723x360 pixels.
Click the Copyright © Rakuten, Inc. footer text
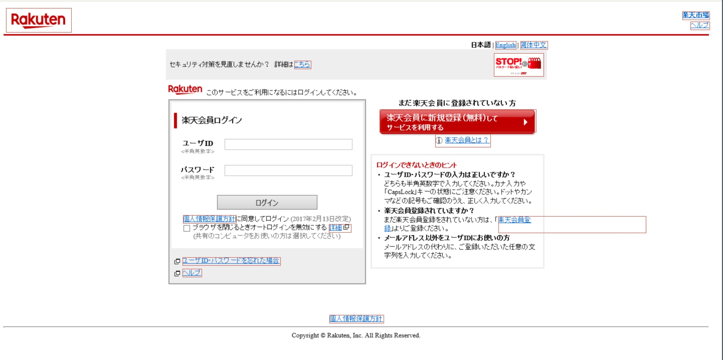tap(356, 335)
